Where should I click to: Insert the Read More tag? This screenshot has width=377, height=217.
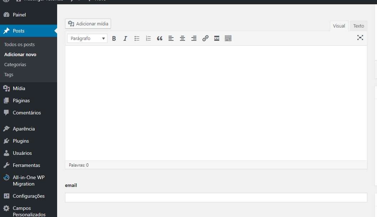[x=217, y=38]
